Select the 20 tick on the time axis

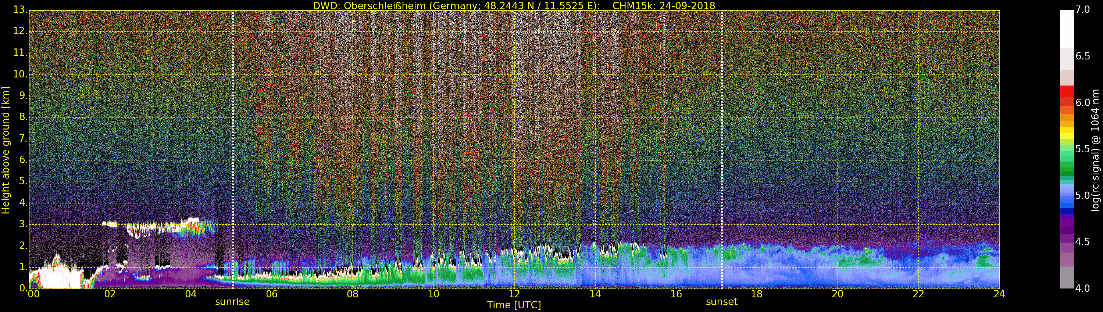(838, 294)
